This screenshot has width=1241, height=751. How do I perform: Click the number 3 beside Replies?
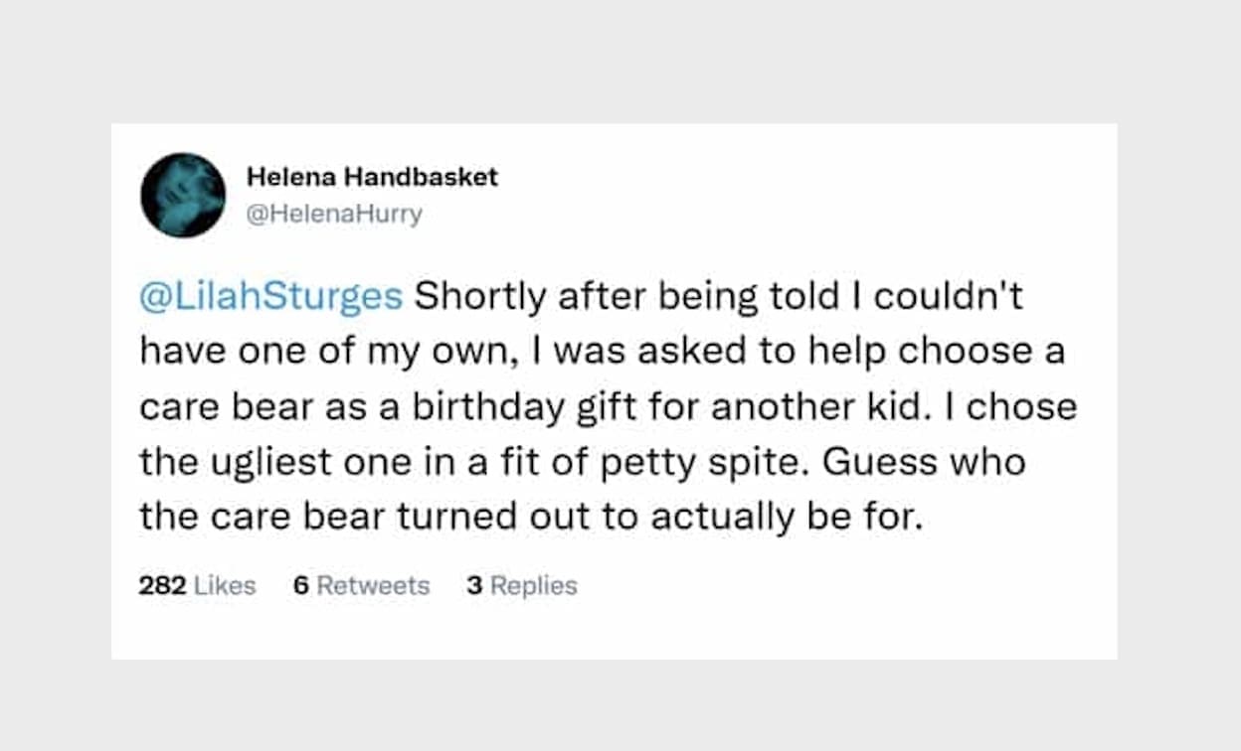(x=474, y=586)
